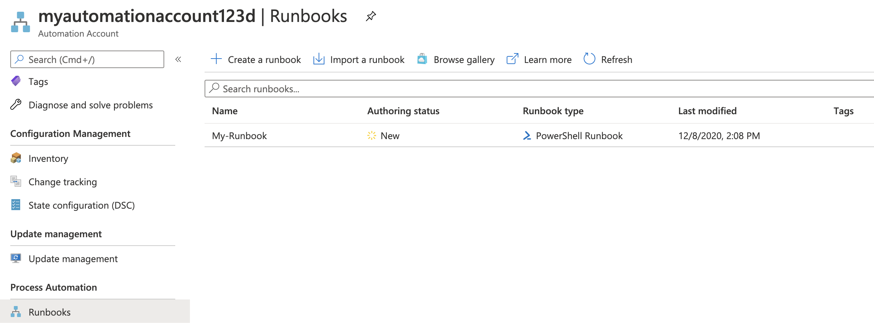Focus the sidebar Search (Cmd+/) field
The width and height of the screenshot is (874, 328).
(87, 59)
